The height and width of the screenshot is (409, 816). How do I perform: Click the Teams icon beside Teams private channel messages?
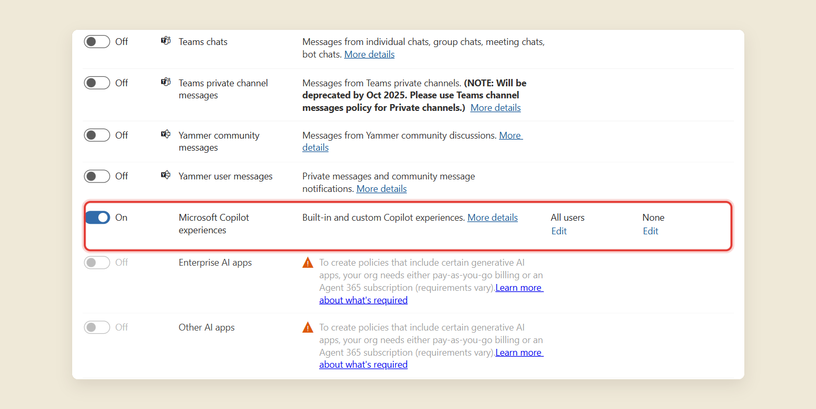click(x=166, y=82)
